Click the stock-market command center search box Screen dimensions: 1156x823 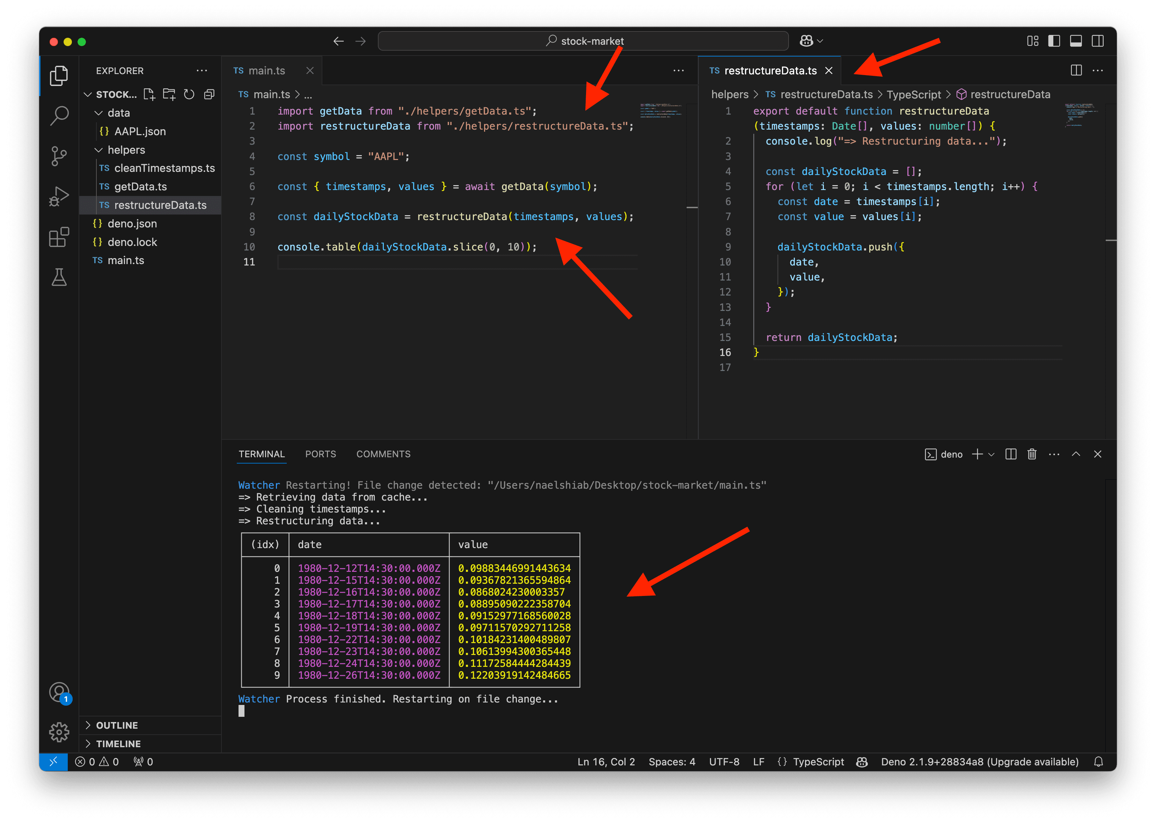click(583, 41)
